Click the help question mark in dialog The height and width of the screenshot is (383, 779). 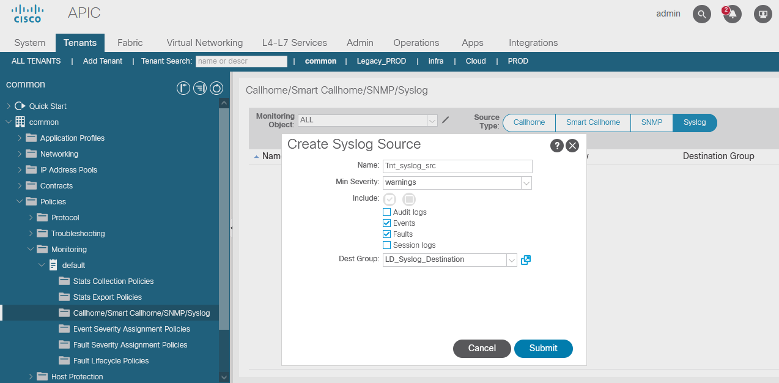pos(556,145)
